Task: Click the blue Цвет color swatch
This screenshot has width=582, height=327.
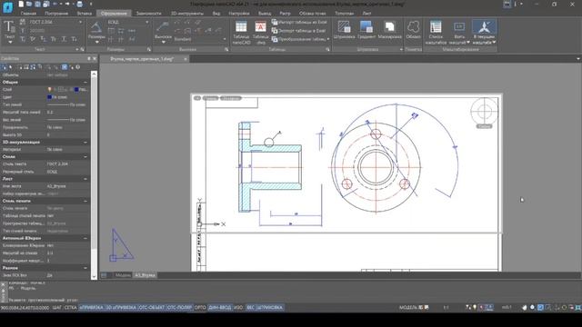Action: [x=49, y=97]
